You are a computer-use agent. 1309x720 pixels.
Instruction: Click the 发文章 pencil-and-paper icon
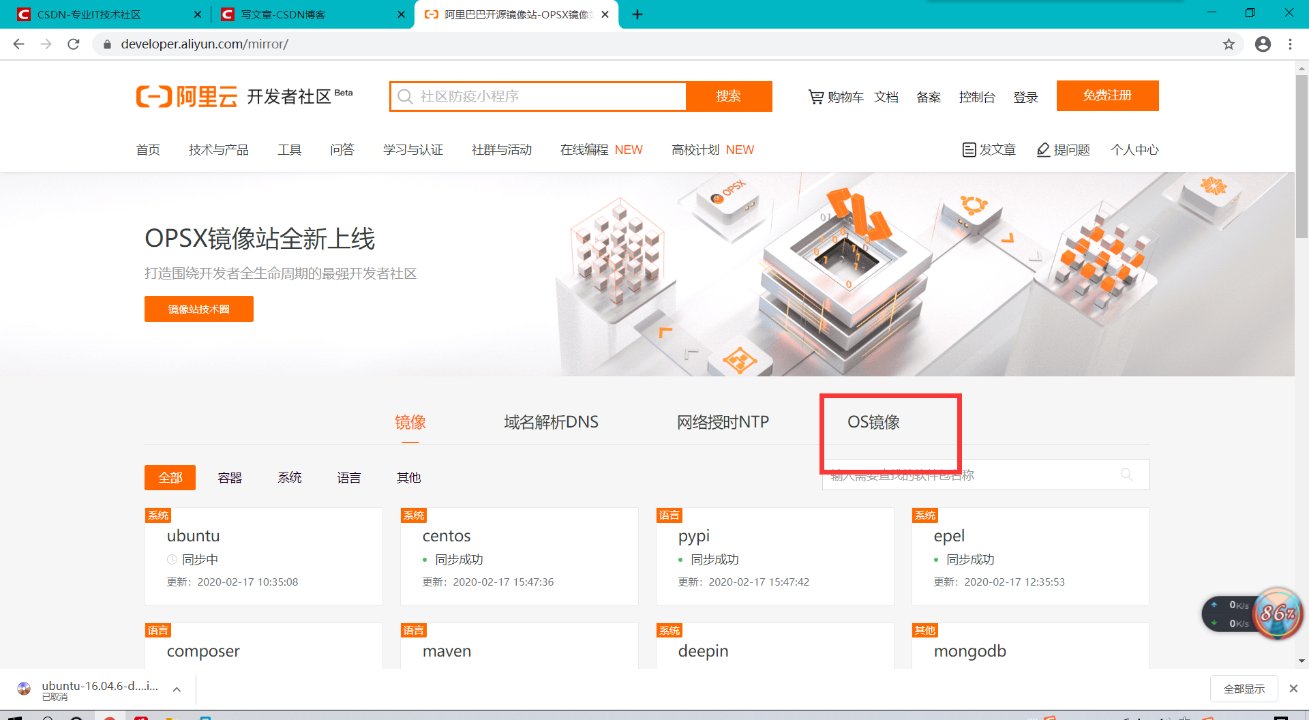coord(969,149)
